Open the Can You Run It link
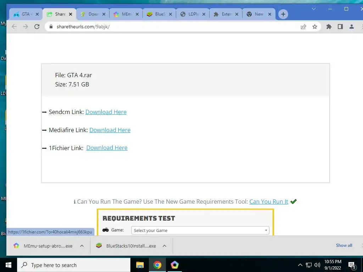This screenshot has height=272, width=363. [x=269, y=202]
